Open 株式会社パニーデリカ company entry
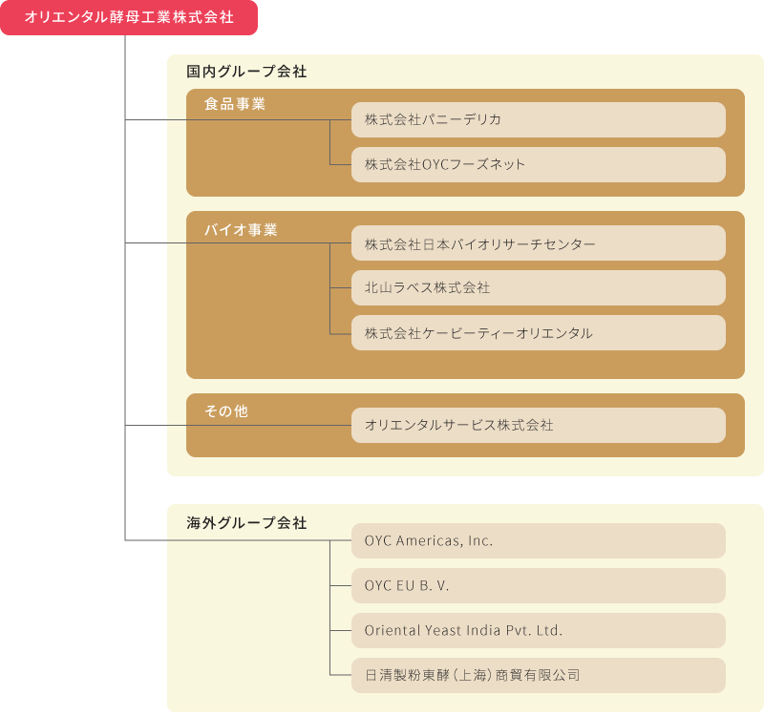The width and height of the screenshot is (764, 716). [x=538, y=119]
